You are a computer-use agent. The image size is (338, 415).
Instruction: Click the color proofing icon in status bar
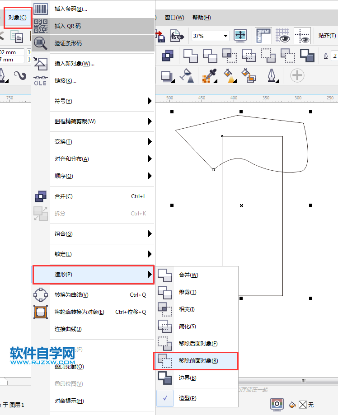coord(277,404)
